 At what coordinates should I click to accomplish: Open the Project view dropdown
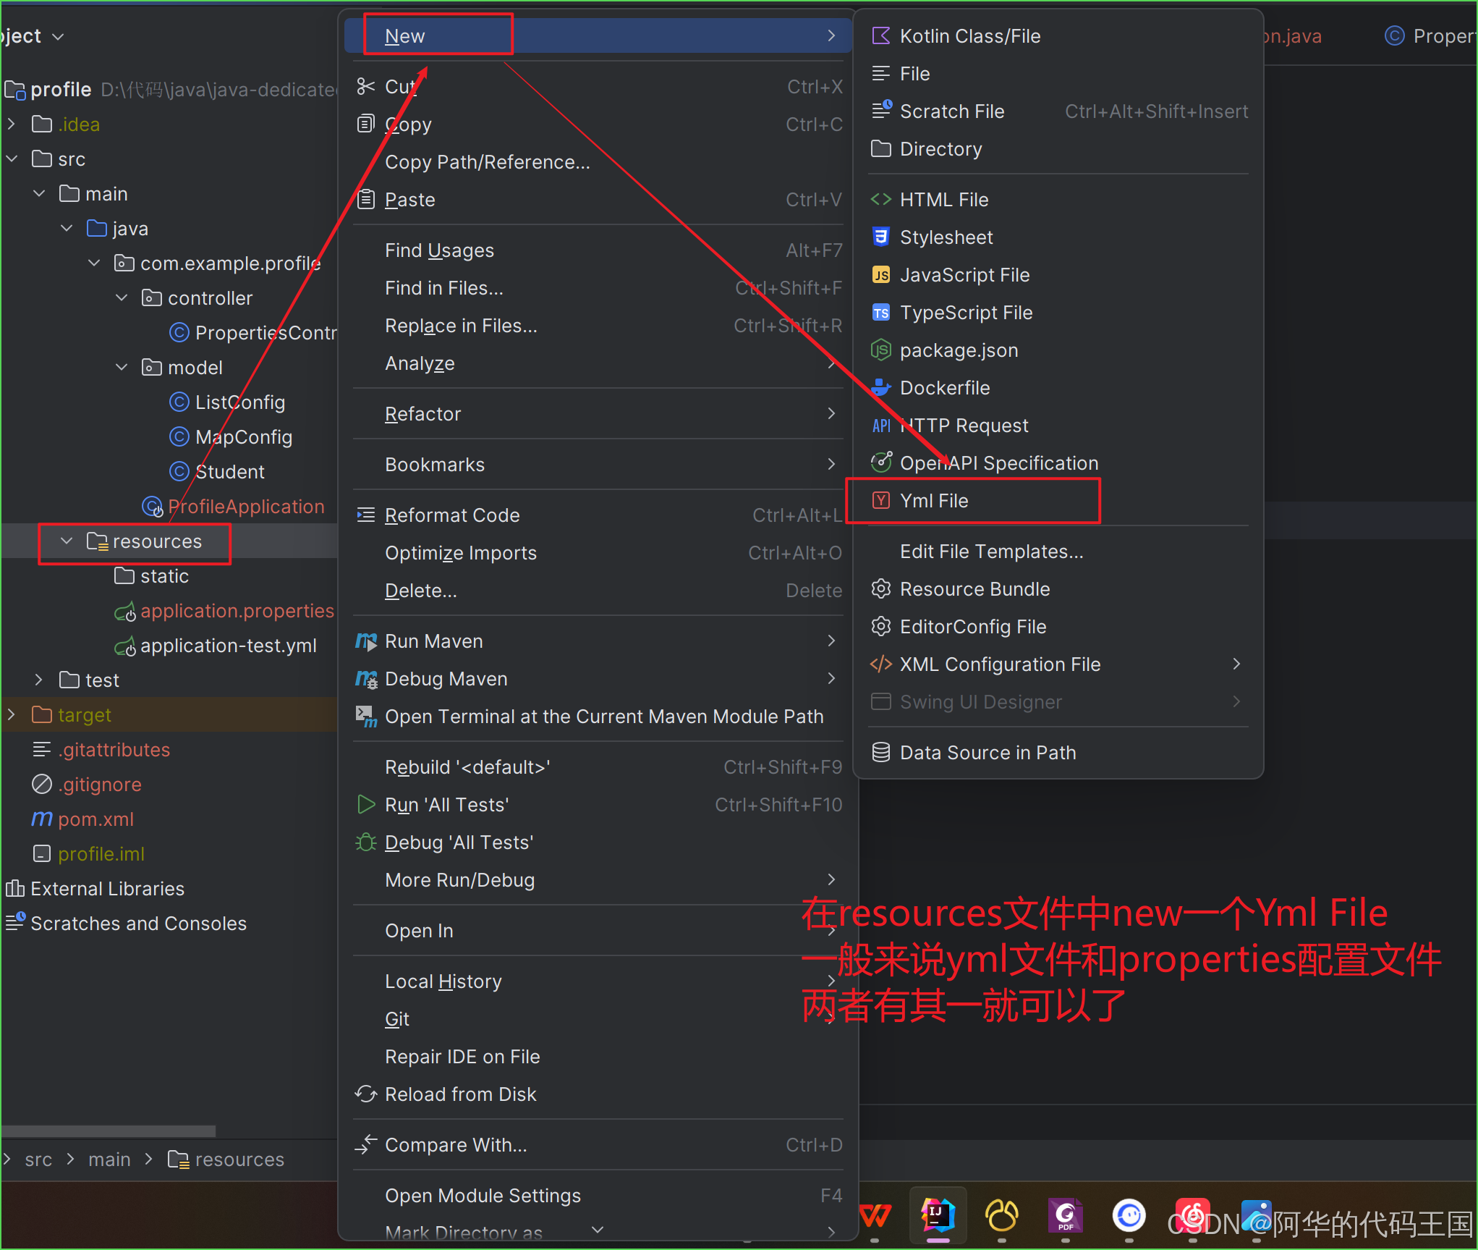click(x=58, y=36)
